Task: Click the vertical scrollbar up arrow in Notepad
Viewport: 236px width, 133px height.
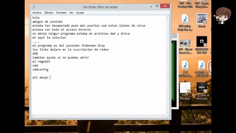Action: coord(167,17)
